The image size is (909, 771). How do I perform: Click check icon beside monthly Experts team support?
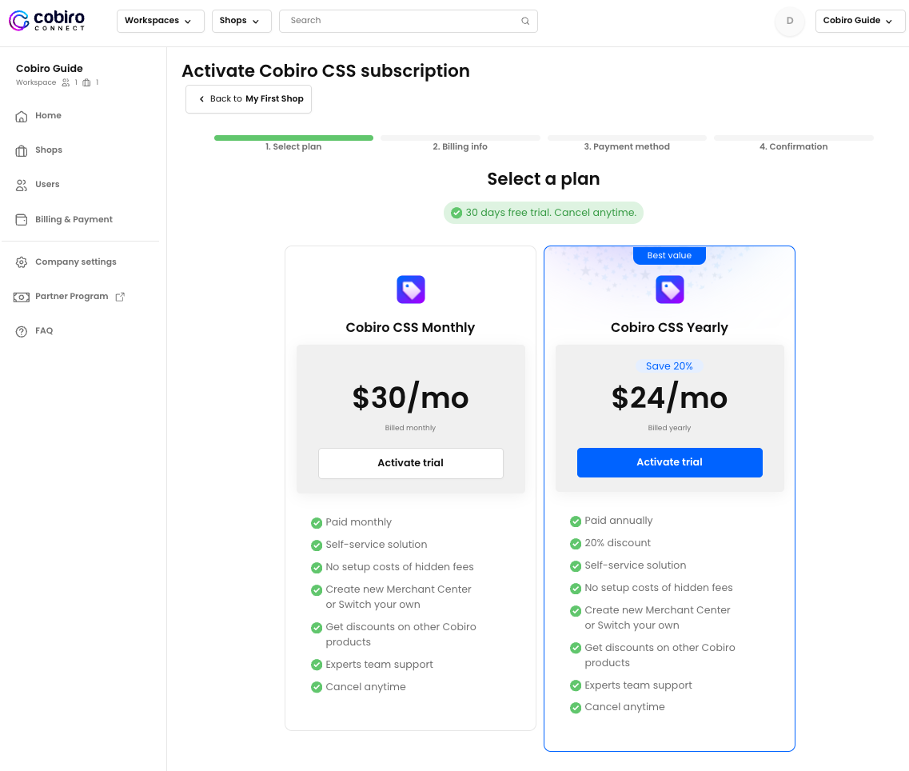317,665
